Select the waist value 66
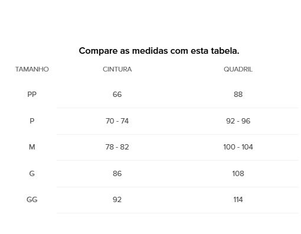This screenshot has width=301, height=234. coord(117,95)
